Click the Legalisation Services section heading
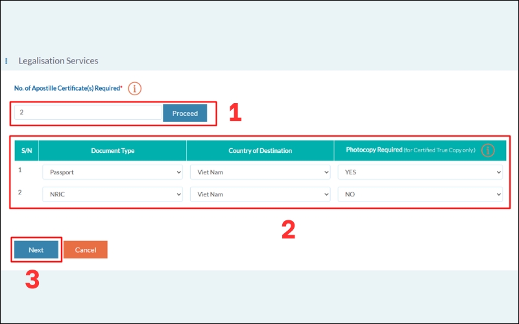This screenshot has height=324, width=519. click(x=58, y=61)
